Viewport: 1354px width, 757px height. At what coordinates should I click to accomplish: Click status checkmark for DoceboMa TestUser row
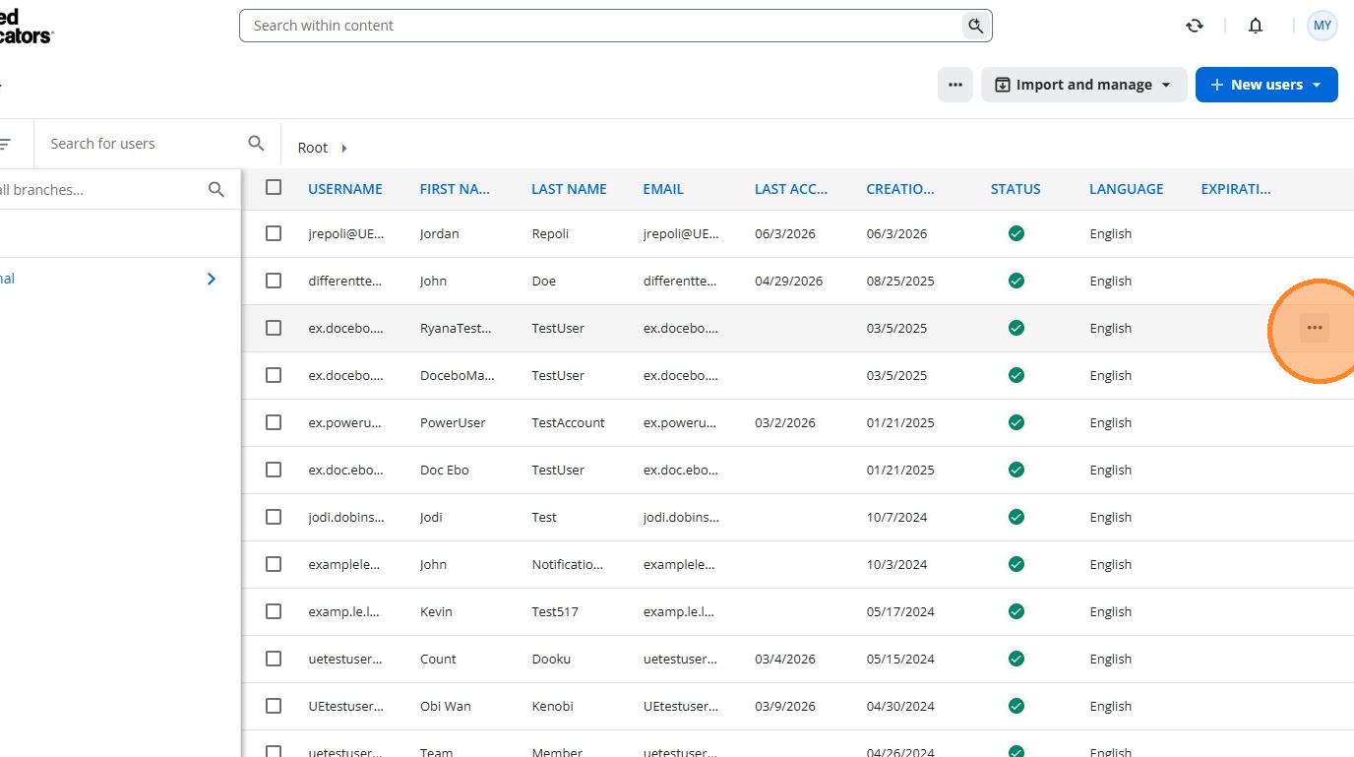(1016, 375)
